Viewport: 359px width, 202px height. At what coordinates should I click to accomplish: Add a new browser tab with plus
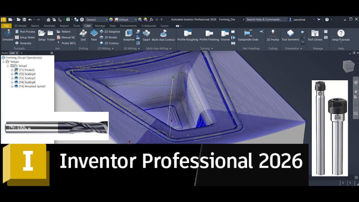[21, 53]
